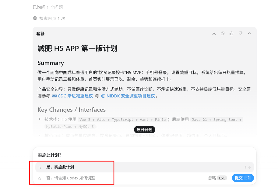Click the Vue 3 + Vite tech stack code text
Image resolution: width=278 pixels, height=187 pixels.
coord(122,120)
